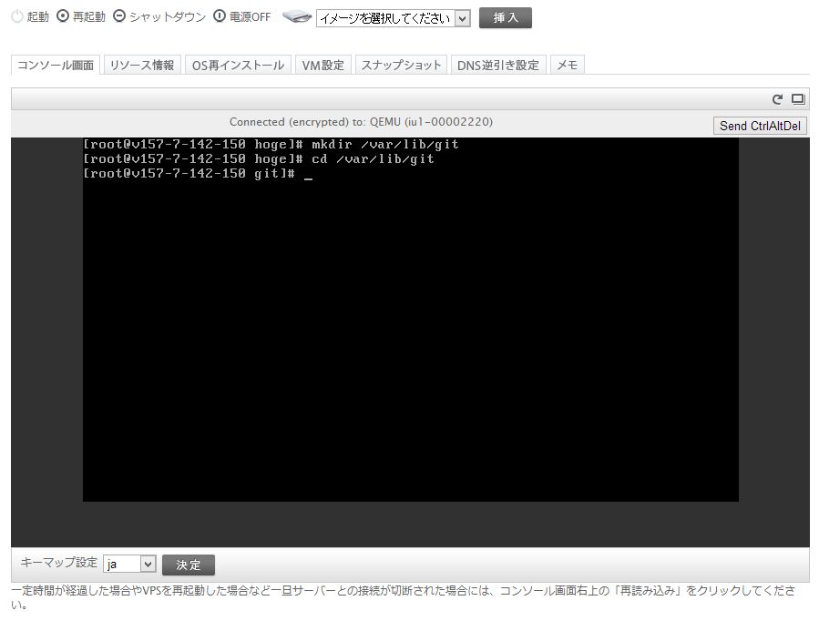Switch to the コンソール画面 tab
Screen dimensions: 819x621
click(x=56, y=66)
